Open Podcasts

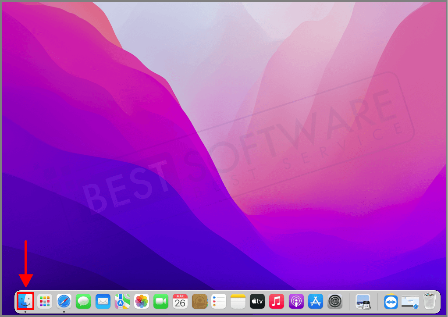tap(295, 301)
